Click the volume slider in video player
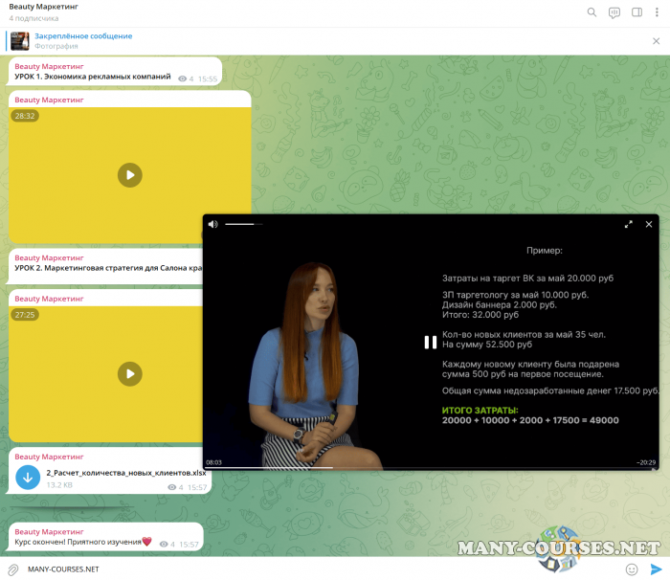 tap(243, 224)
